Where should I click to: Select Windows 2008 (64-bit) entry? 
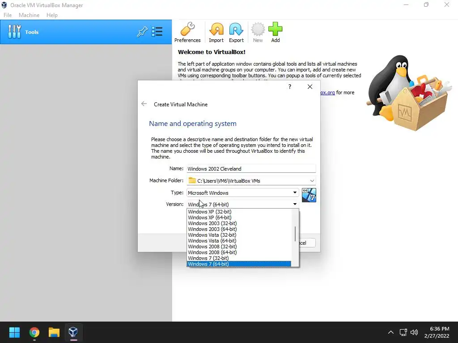coord(239,253)
